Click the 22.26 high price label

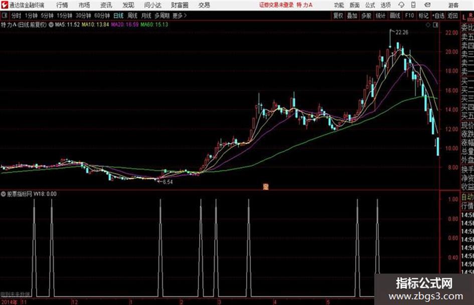pyautogui.click(x=402, y=33)
